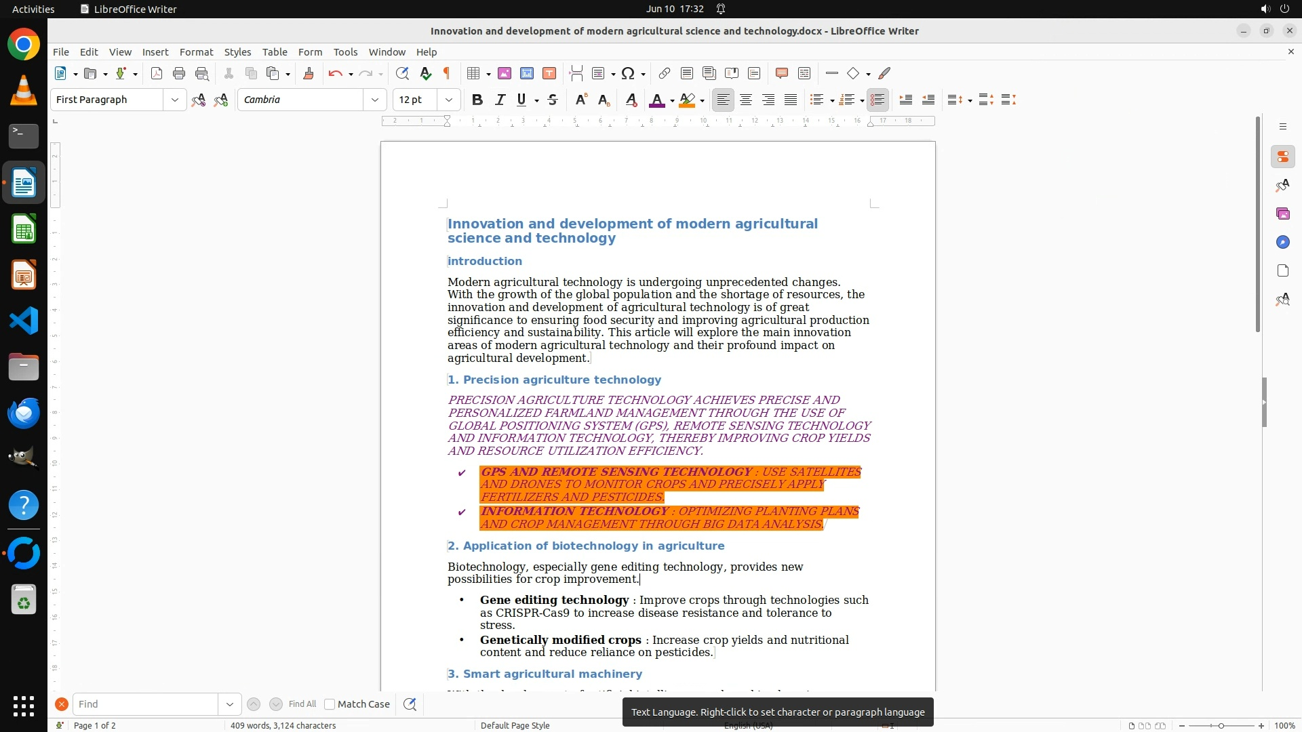Toggle Italic formatting button
Viewport: 1302px width, 732px height.
(500, 100)
